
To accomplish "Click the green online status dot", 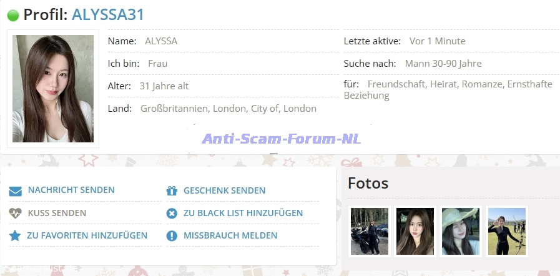I will [x=13, y=16].
